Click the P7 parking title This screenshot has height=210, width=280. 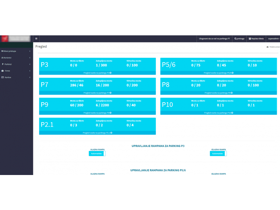click(44, 84)
